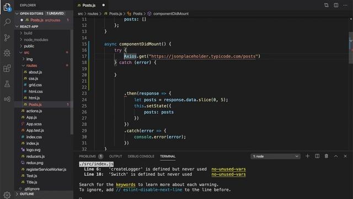
Task: Click the componentDidMount breadcrumb segment
Action: (171, 14)
